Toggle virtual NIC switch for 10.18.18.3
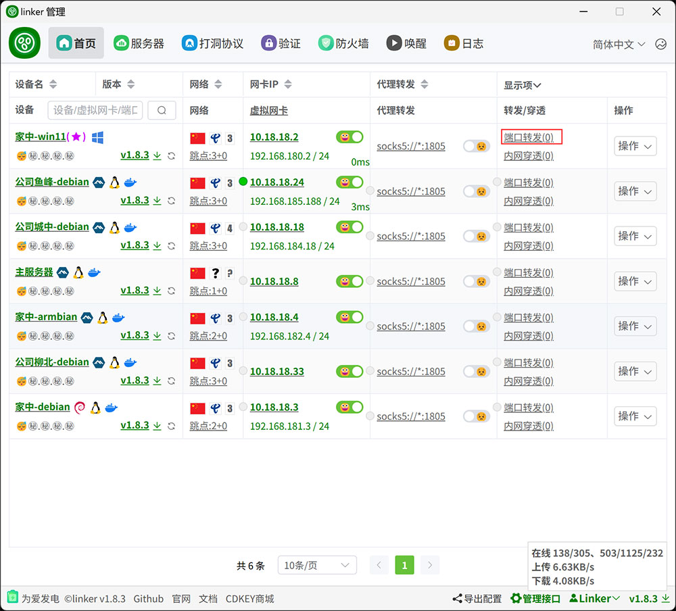 [349, 408]
